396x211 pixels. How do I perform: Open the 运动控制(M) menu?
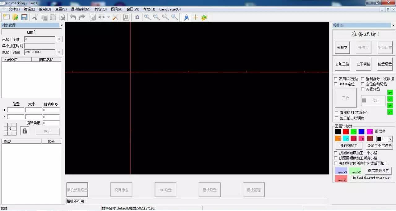click(80, 9)
